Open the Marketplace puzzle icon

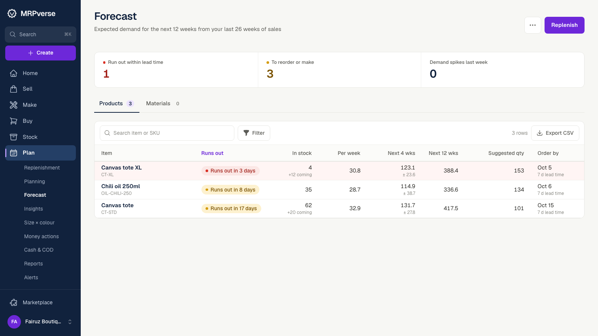point(13,302)
